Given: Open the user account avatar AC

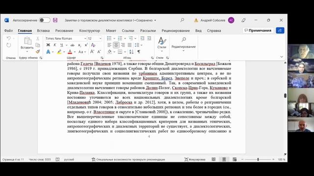Looking at the screenshot, I should 231,20.
